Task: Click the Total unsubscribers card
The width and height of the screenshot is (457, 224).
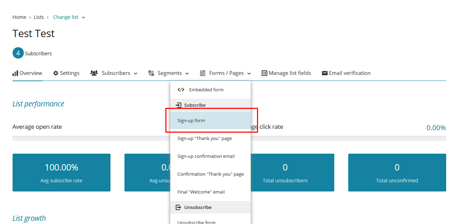Action: pyautogui.click(x=292, y=173)
